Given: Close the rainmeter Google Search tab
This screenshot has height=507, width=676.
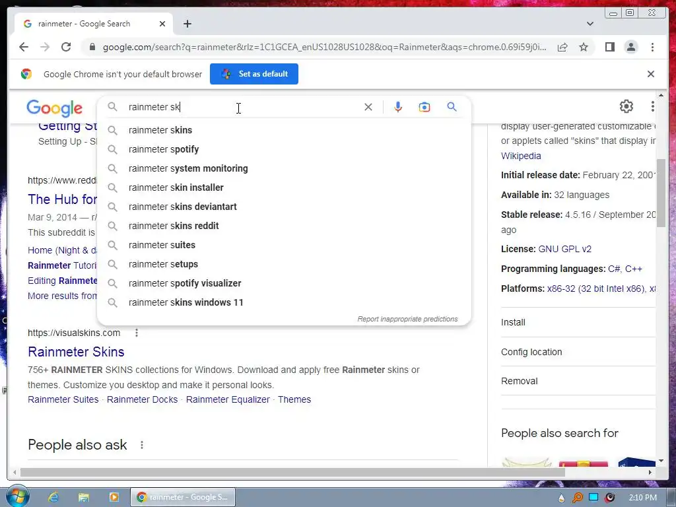Looking at the screenshot, I should click(x=162, y=24).
